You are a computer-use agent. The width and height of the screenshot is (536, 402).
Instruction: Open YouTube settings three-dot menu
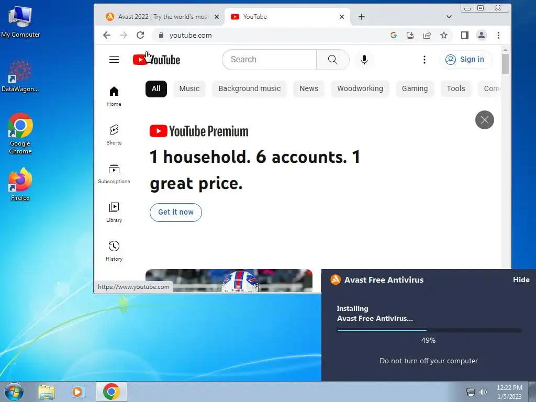(x=424, y=60)
